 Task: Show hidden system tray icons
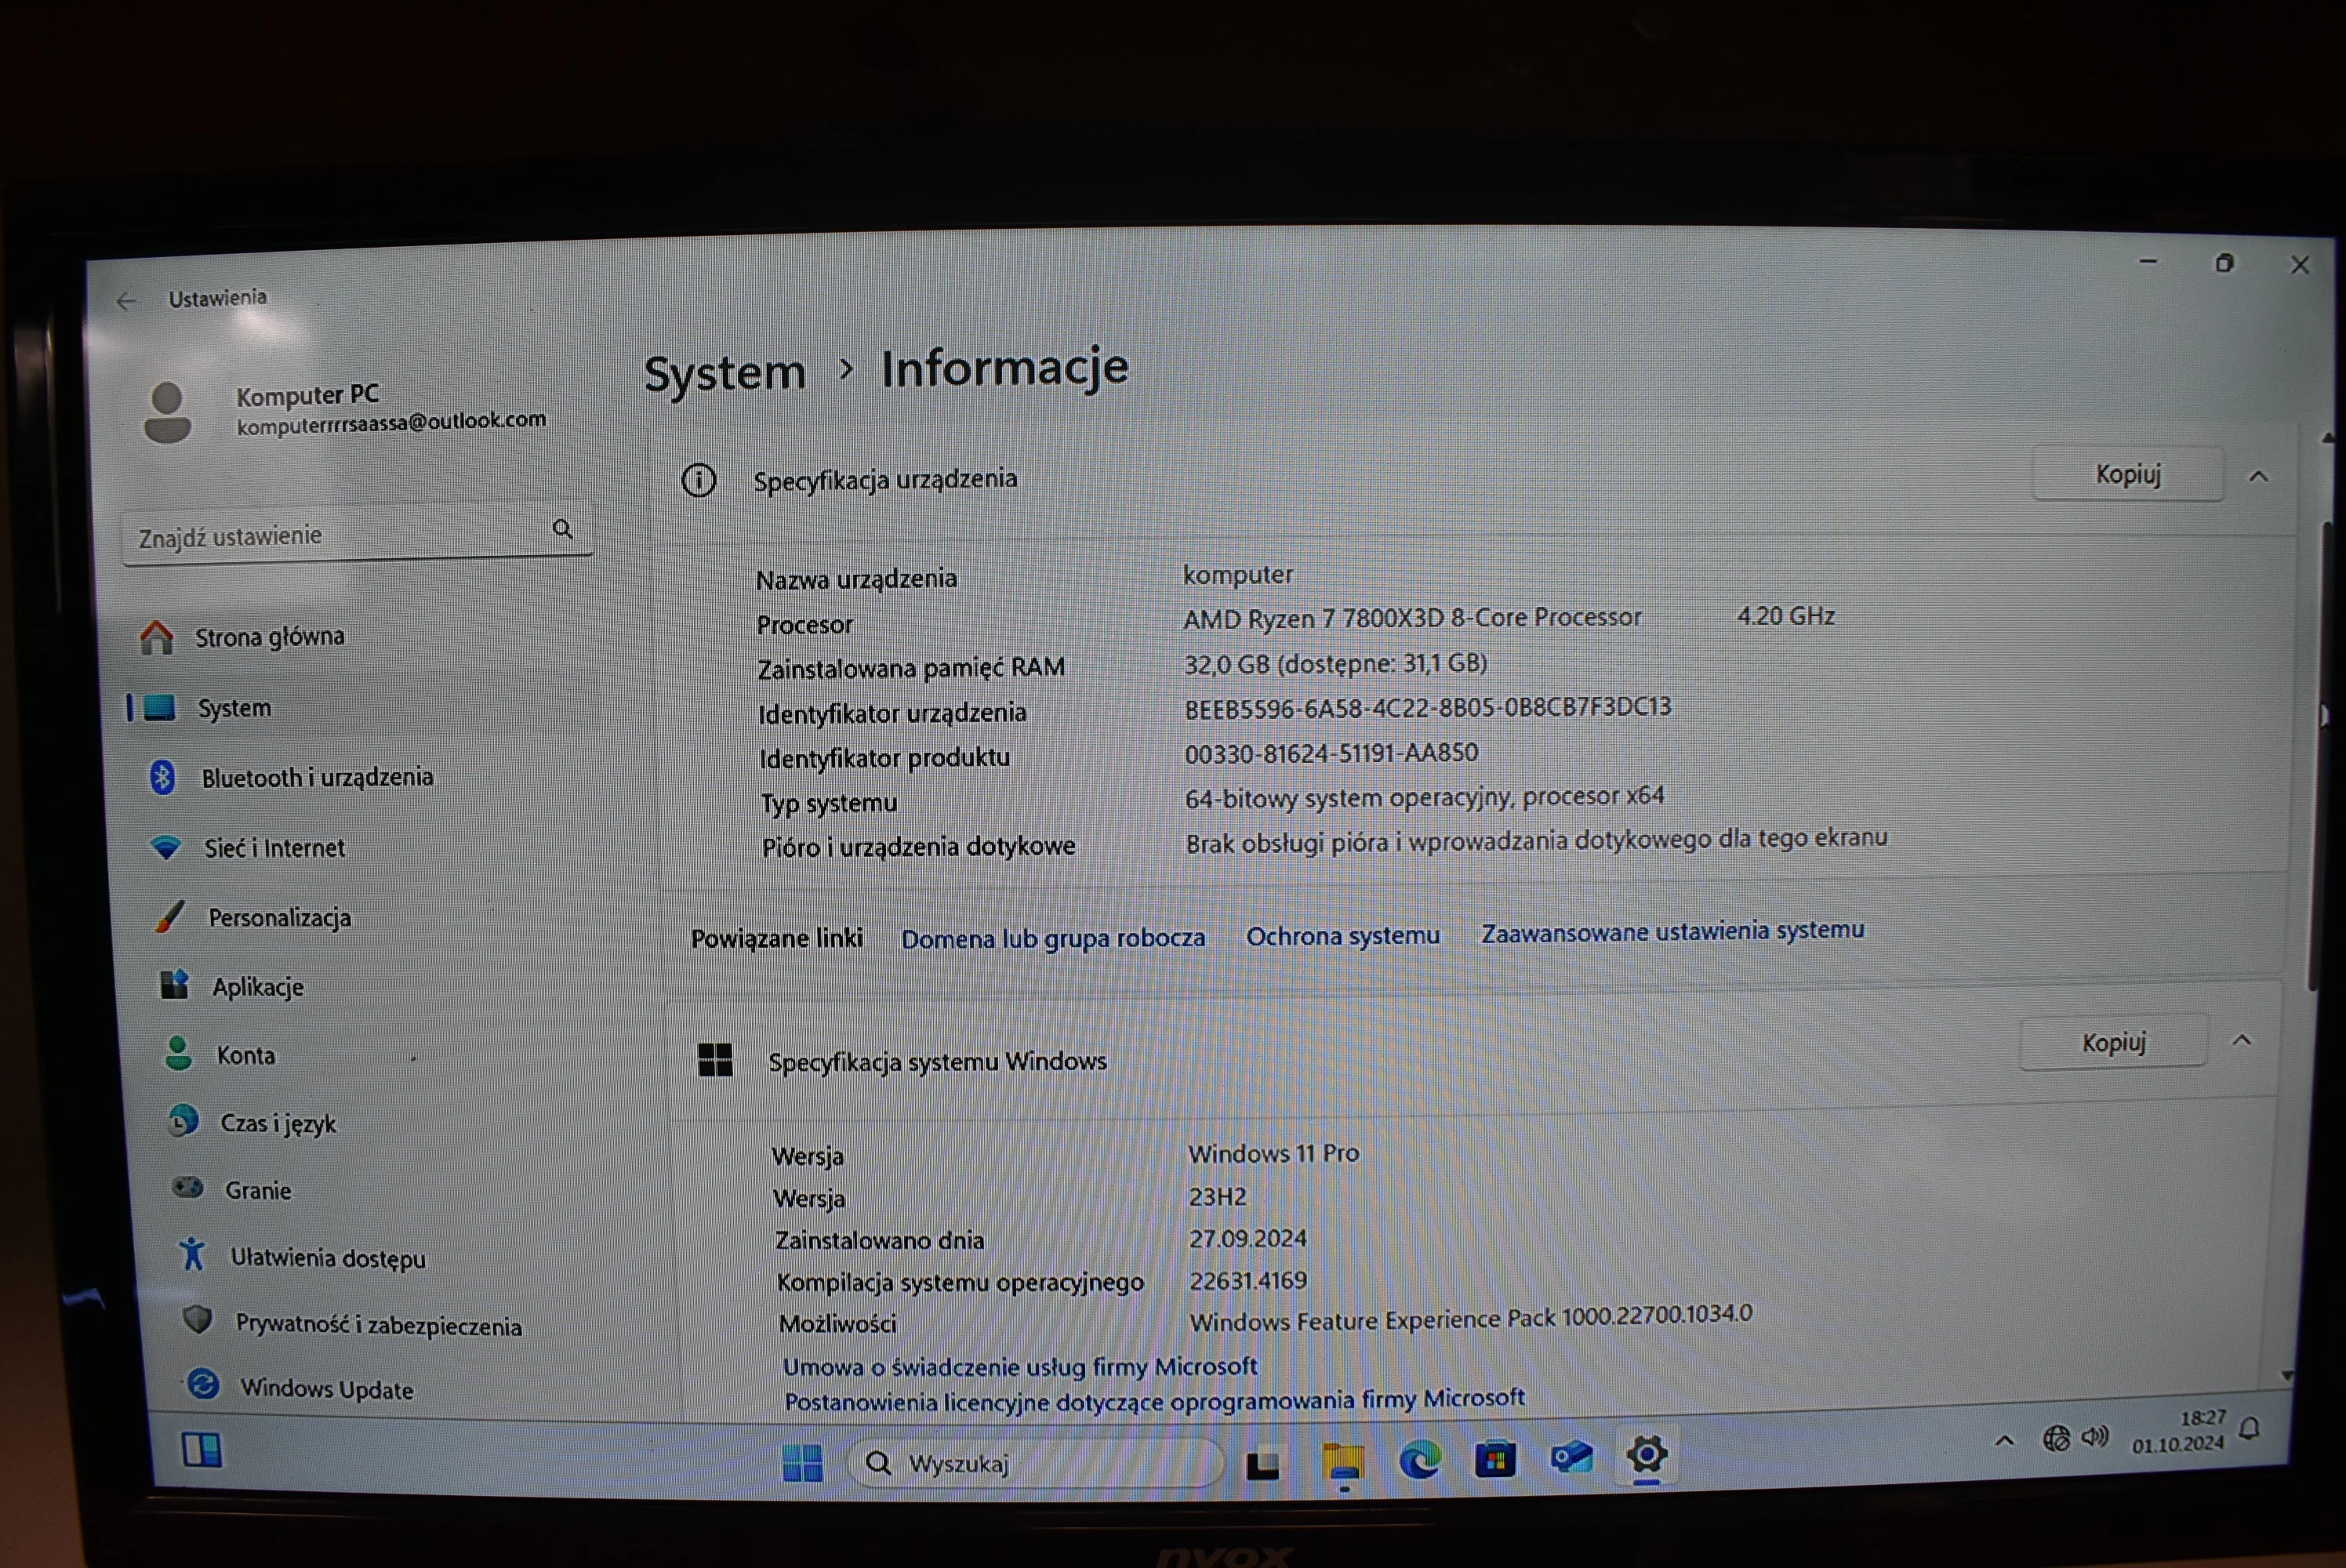pyautogui.click(x=2004, y=1441)
